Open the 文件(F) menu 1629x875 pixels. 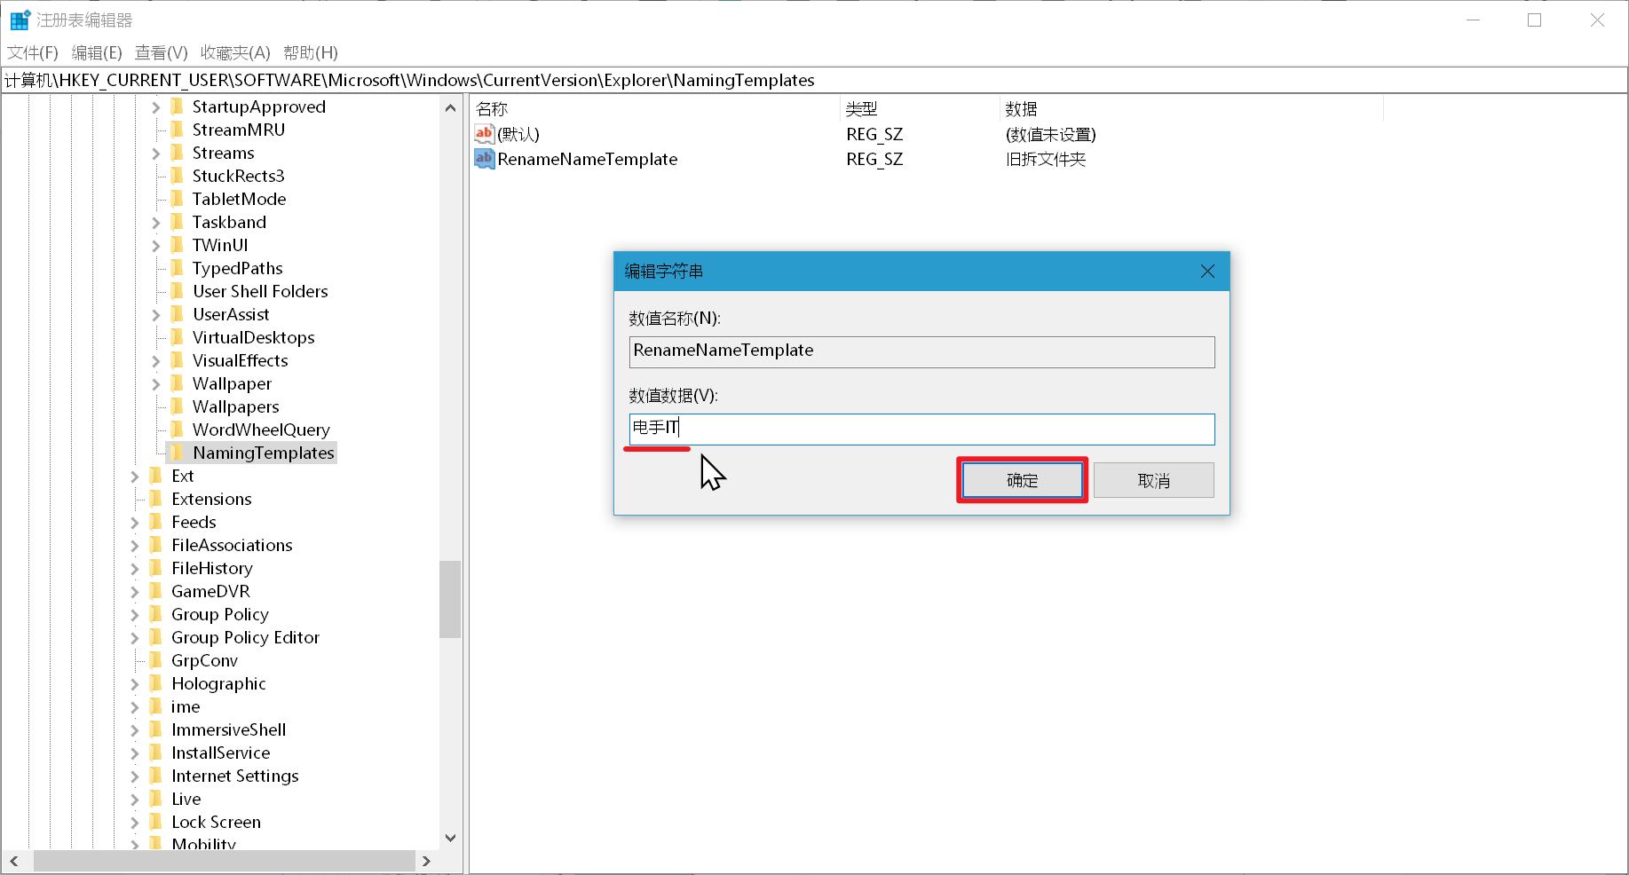[33, 52]
